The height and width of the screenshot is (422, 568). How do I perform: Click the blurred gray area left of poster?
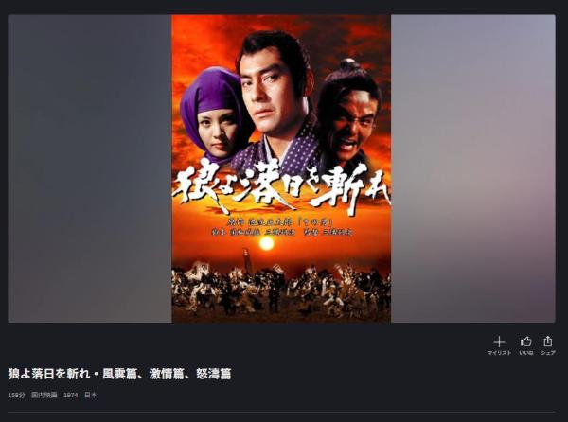(90, 168)
